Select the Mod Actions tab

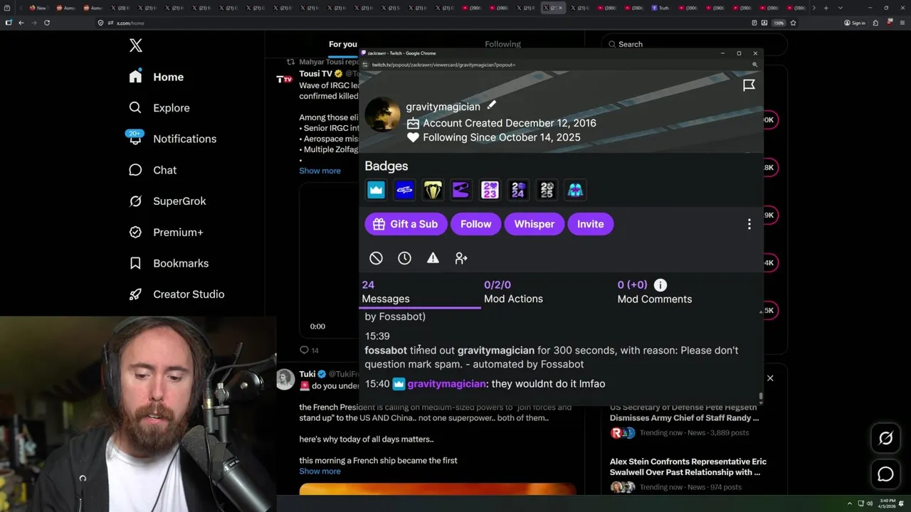pyautogui.click(x=513, y=292)
